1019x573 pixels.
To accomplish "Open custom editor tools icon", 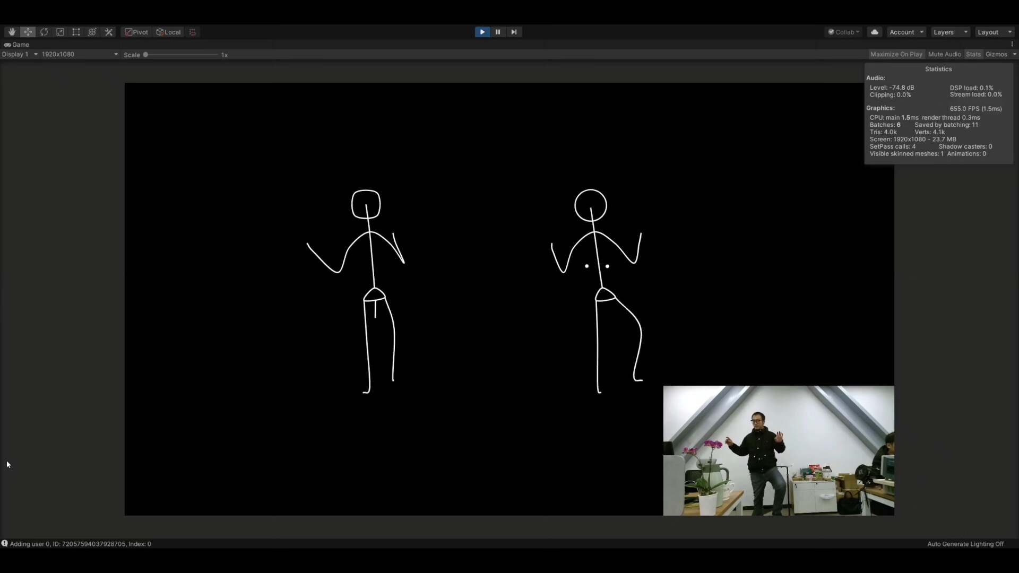I will tap(109, 32).
